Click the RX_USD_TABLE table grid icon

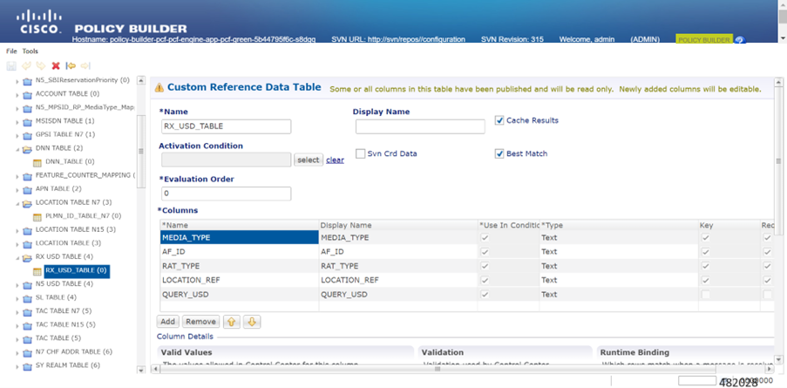tap(37, 271)
